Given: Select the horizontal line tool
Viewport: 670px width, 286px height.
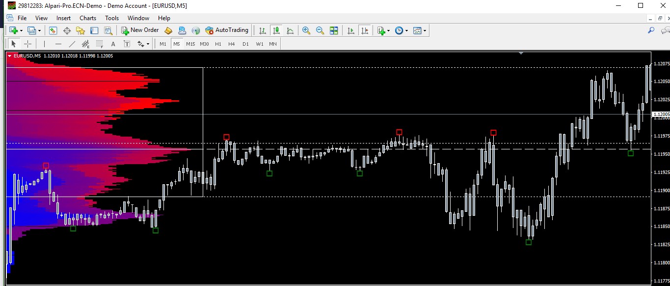Looking at the screenshot, I should [x=58, y=44].
